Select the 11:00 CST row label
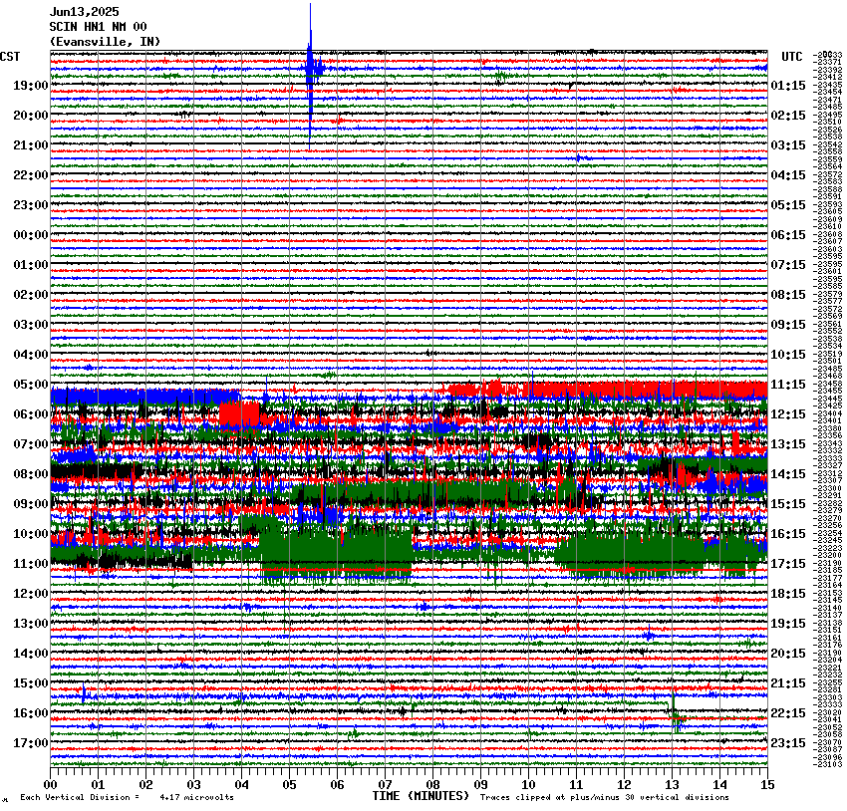Screen dimensions: 847x811 click(x=31, y=564)
